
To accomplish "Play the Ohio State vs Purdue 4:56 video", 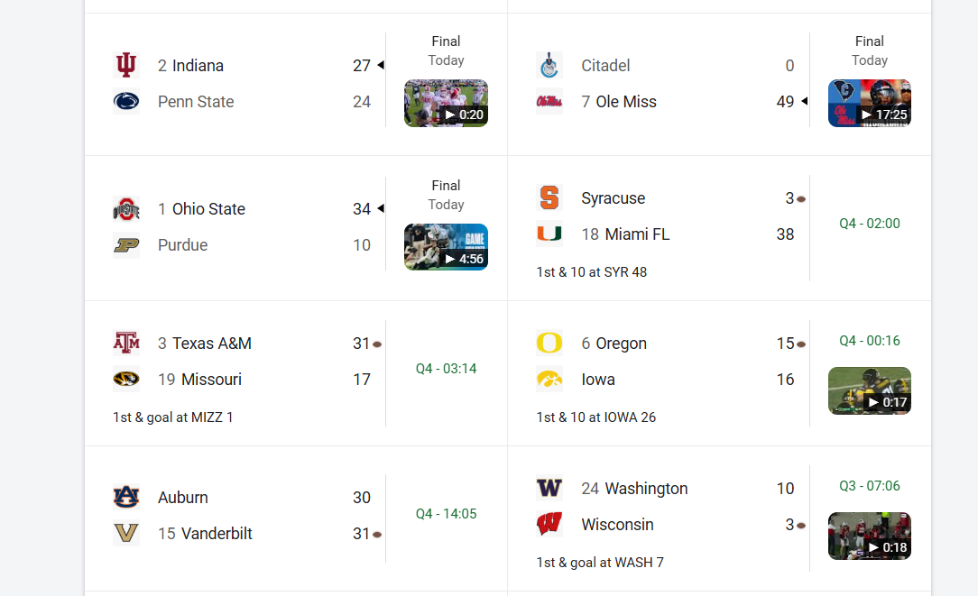I will [446, 247].
